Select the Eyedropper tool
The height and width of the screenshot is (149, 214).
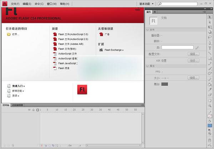coord(210,90)
